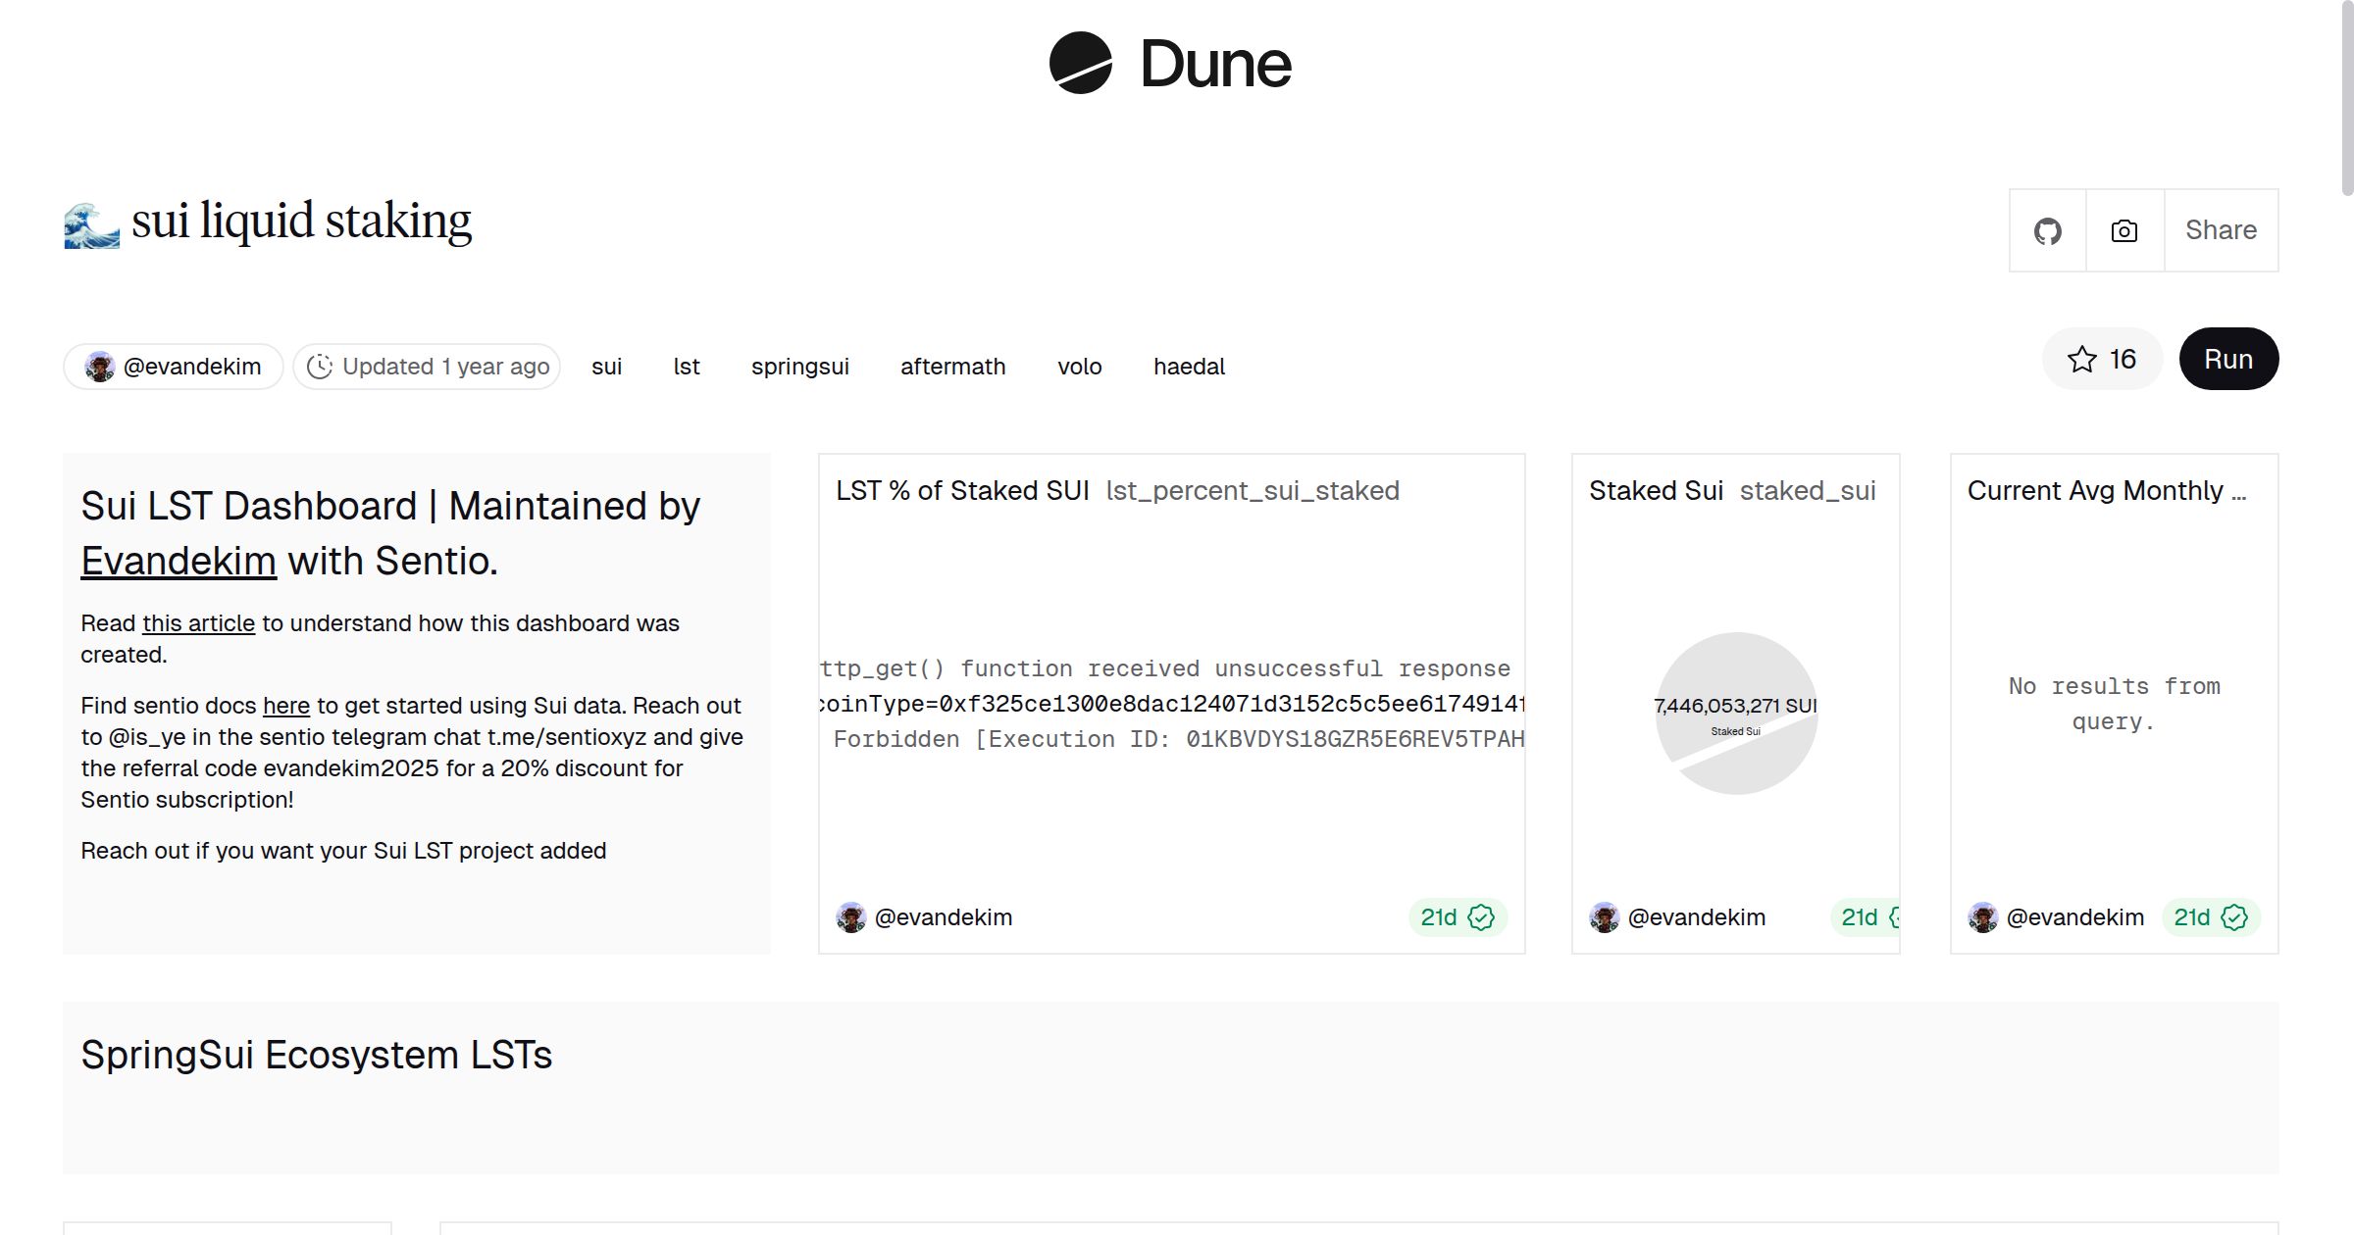The width and height of the screenshot is (2354, 1235).
Task: Follow the Evandekim heading link
Action: [x=179, y=562]
